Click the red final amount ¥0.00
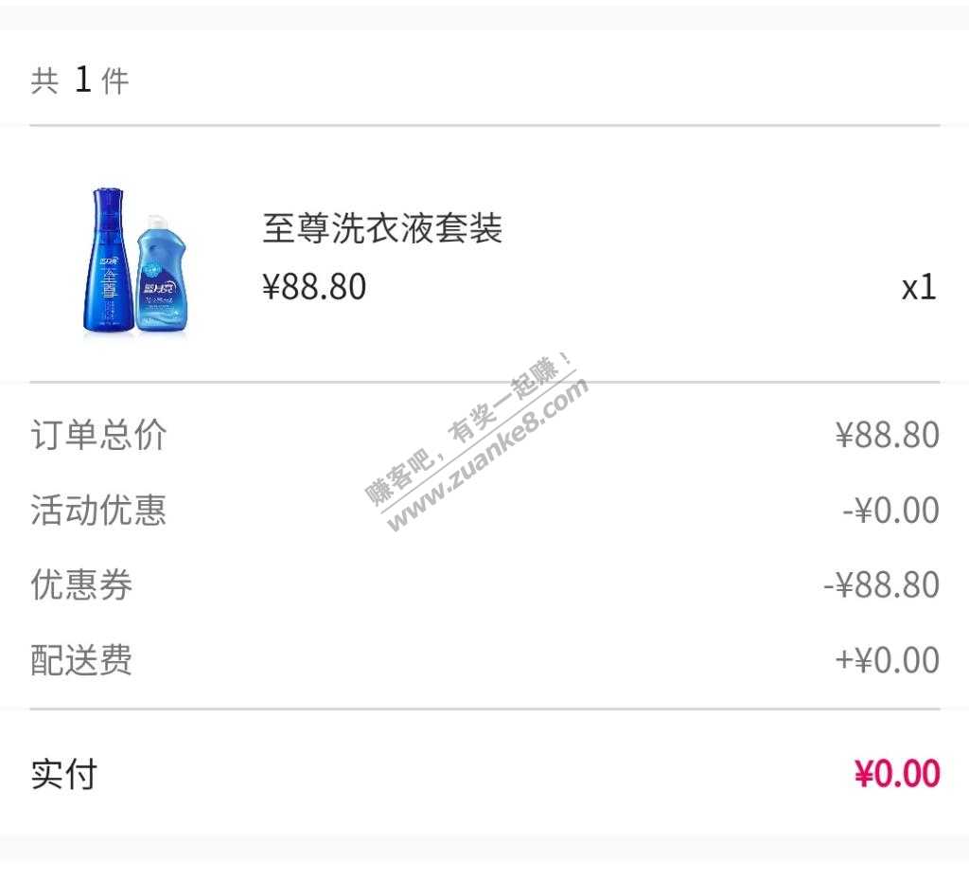 pos(897,773)
